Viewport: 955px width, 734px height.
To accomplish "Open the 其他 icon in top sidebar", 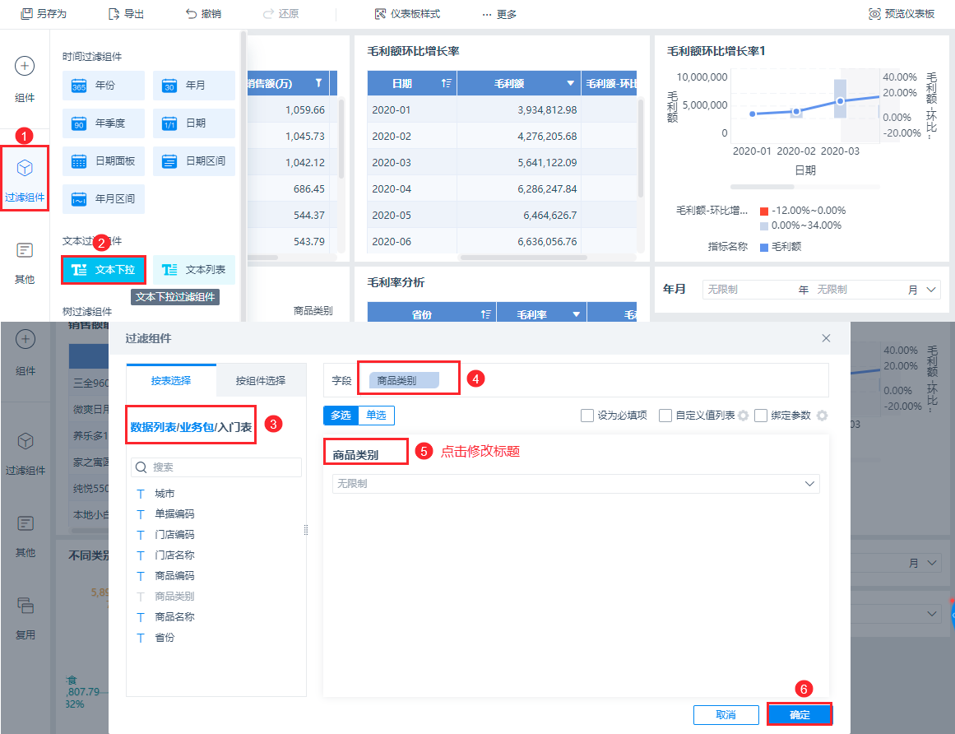I will click(25, 250).
